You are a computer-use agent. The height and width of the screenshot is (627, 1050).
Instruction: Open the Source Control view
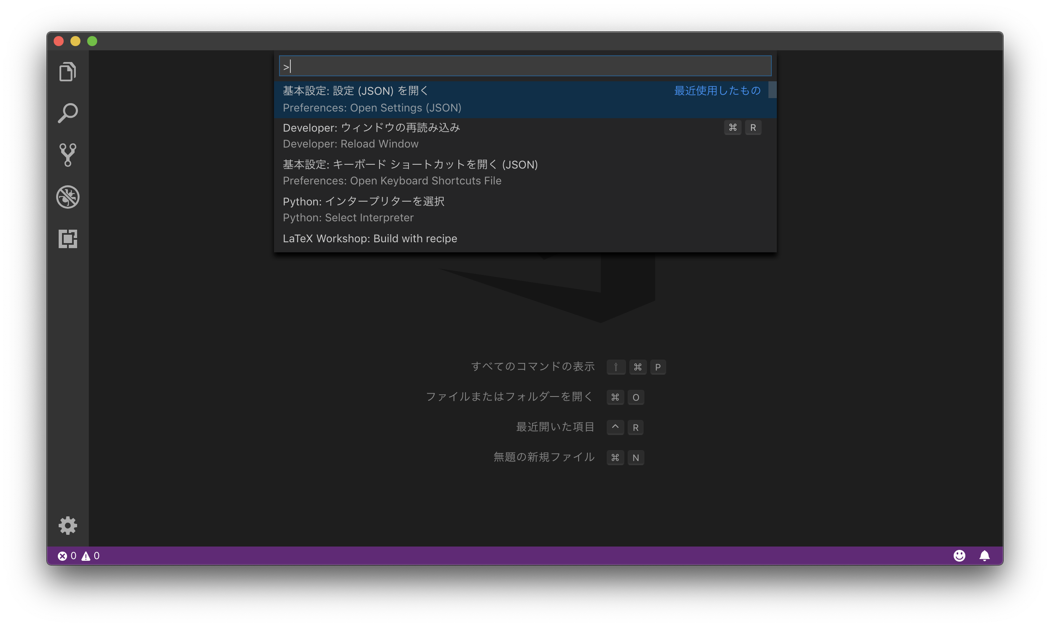click(67, 155)
